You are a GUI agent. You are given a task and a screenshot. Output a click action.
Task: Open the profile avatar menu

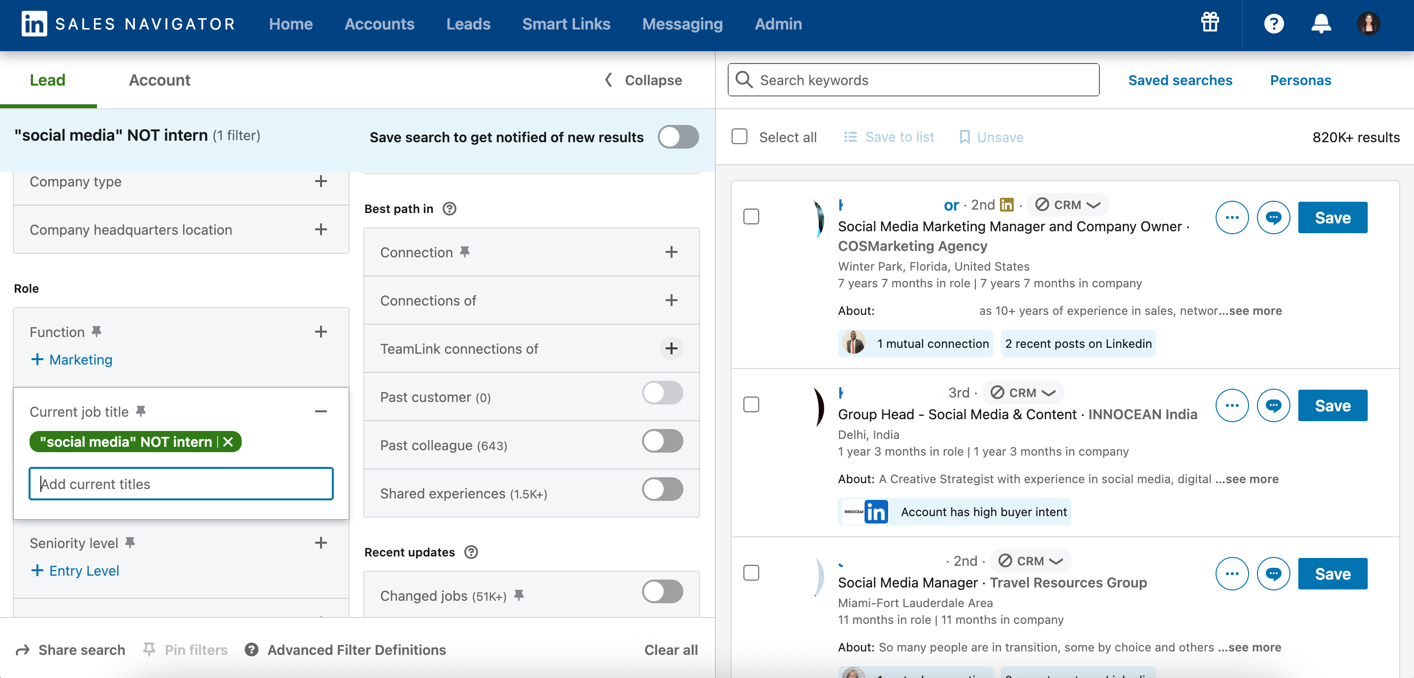tap(1368, 24)
